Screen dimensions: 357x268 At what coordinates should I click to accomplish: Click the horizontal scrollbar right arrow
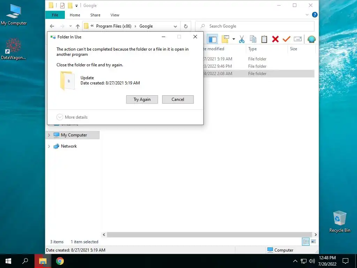pyautogui.click(x=316, y=234)
